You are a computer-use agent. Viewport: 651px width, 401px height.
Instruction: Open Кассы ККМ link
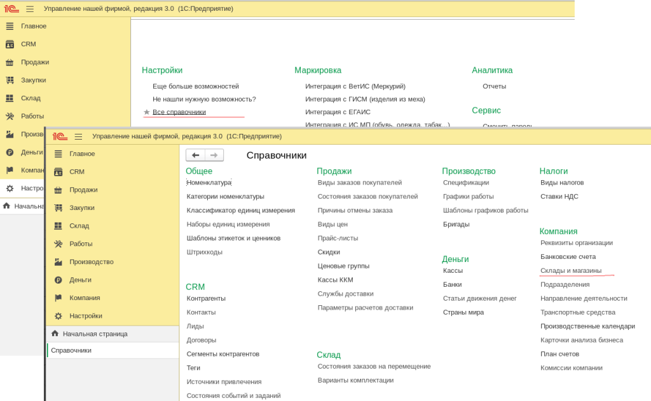336,280
